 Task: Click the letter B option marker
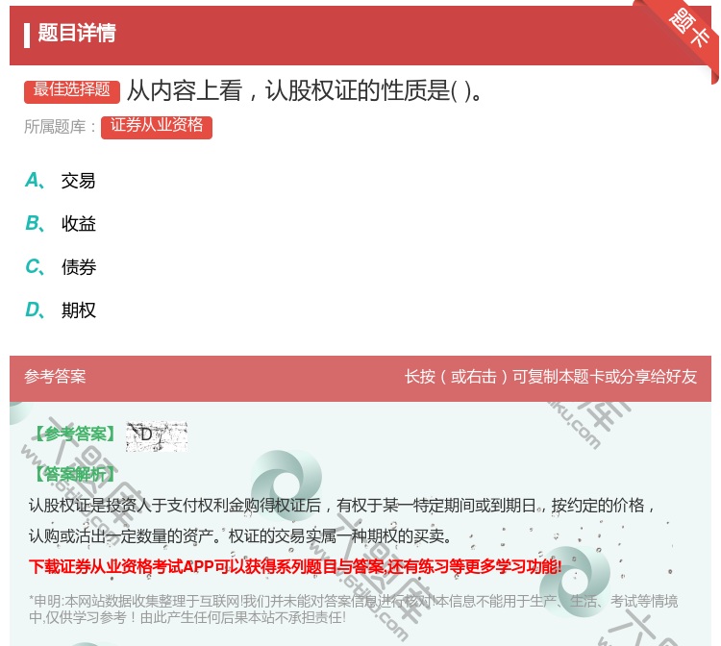pos(34,223)
